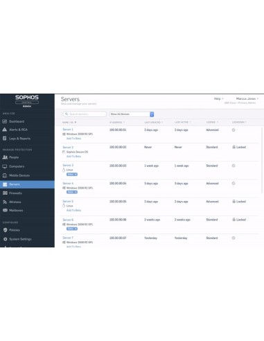
Task: Sort by Last Active column
Action: click(183, 122)
